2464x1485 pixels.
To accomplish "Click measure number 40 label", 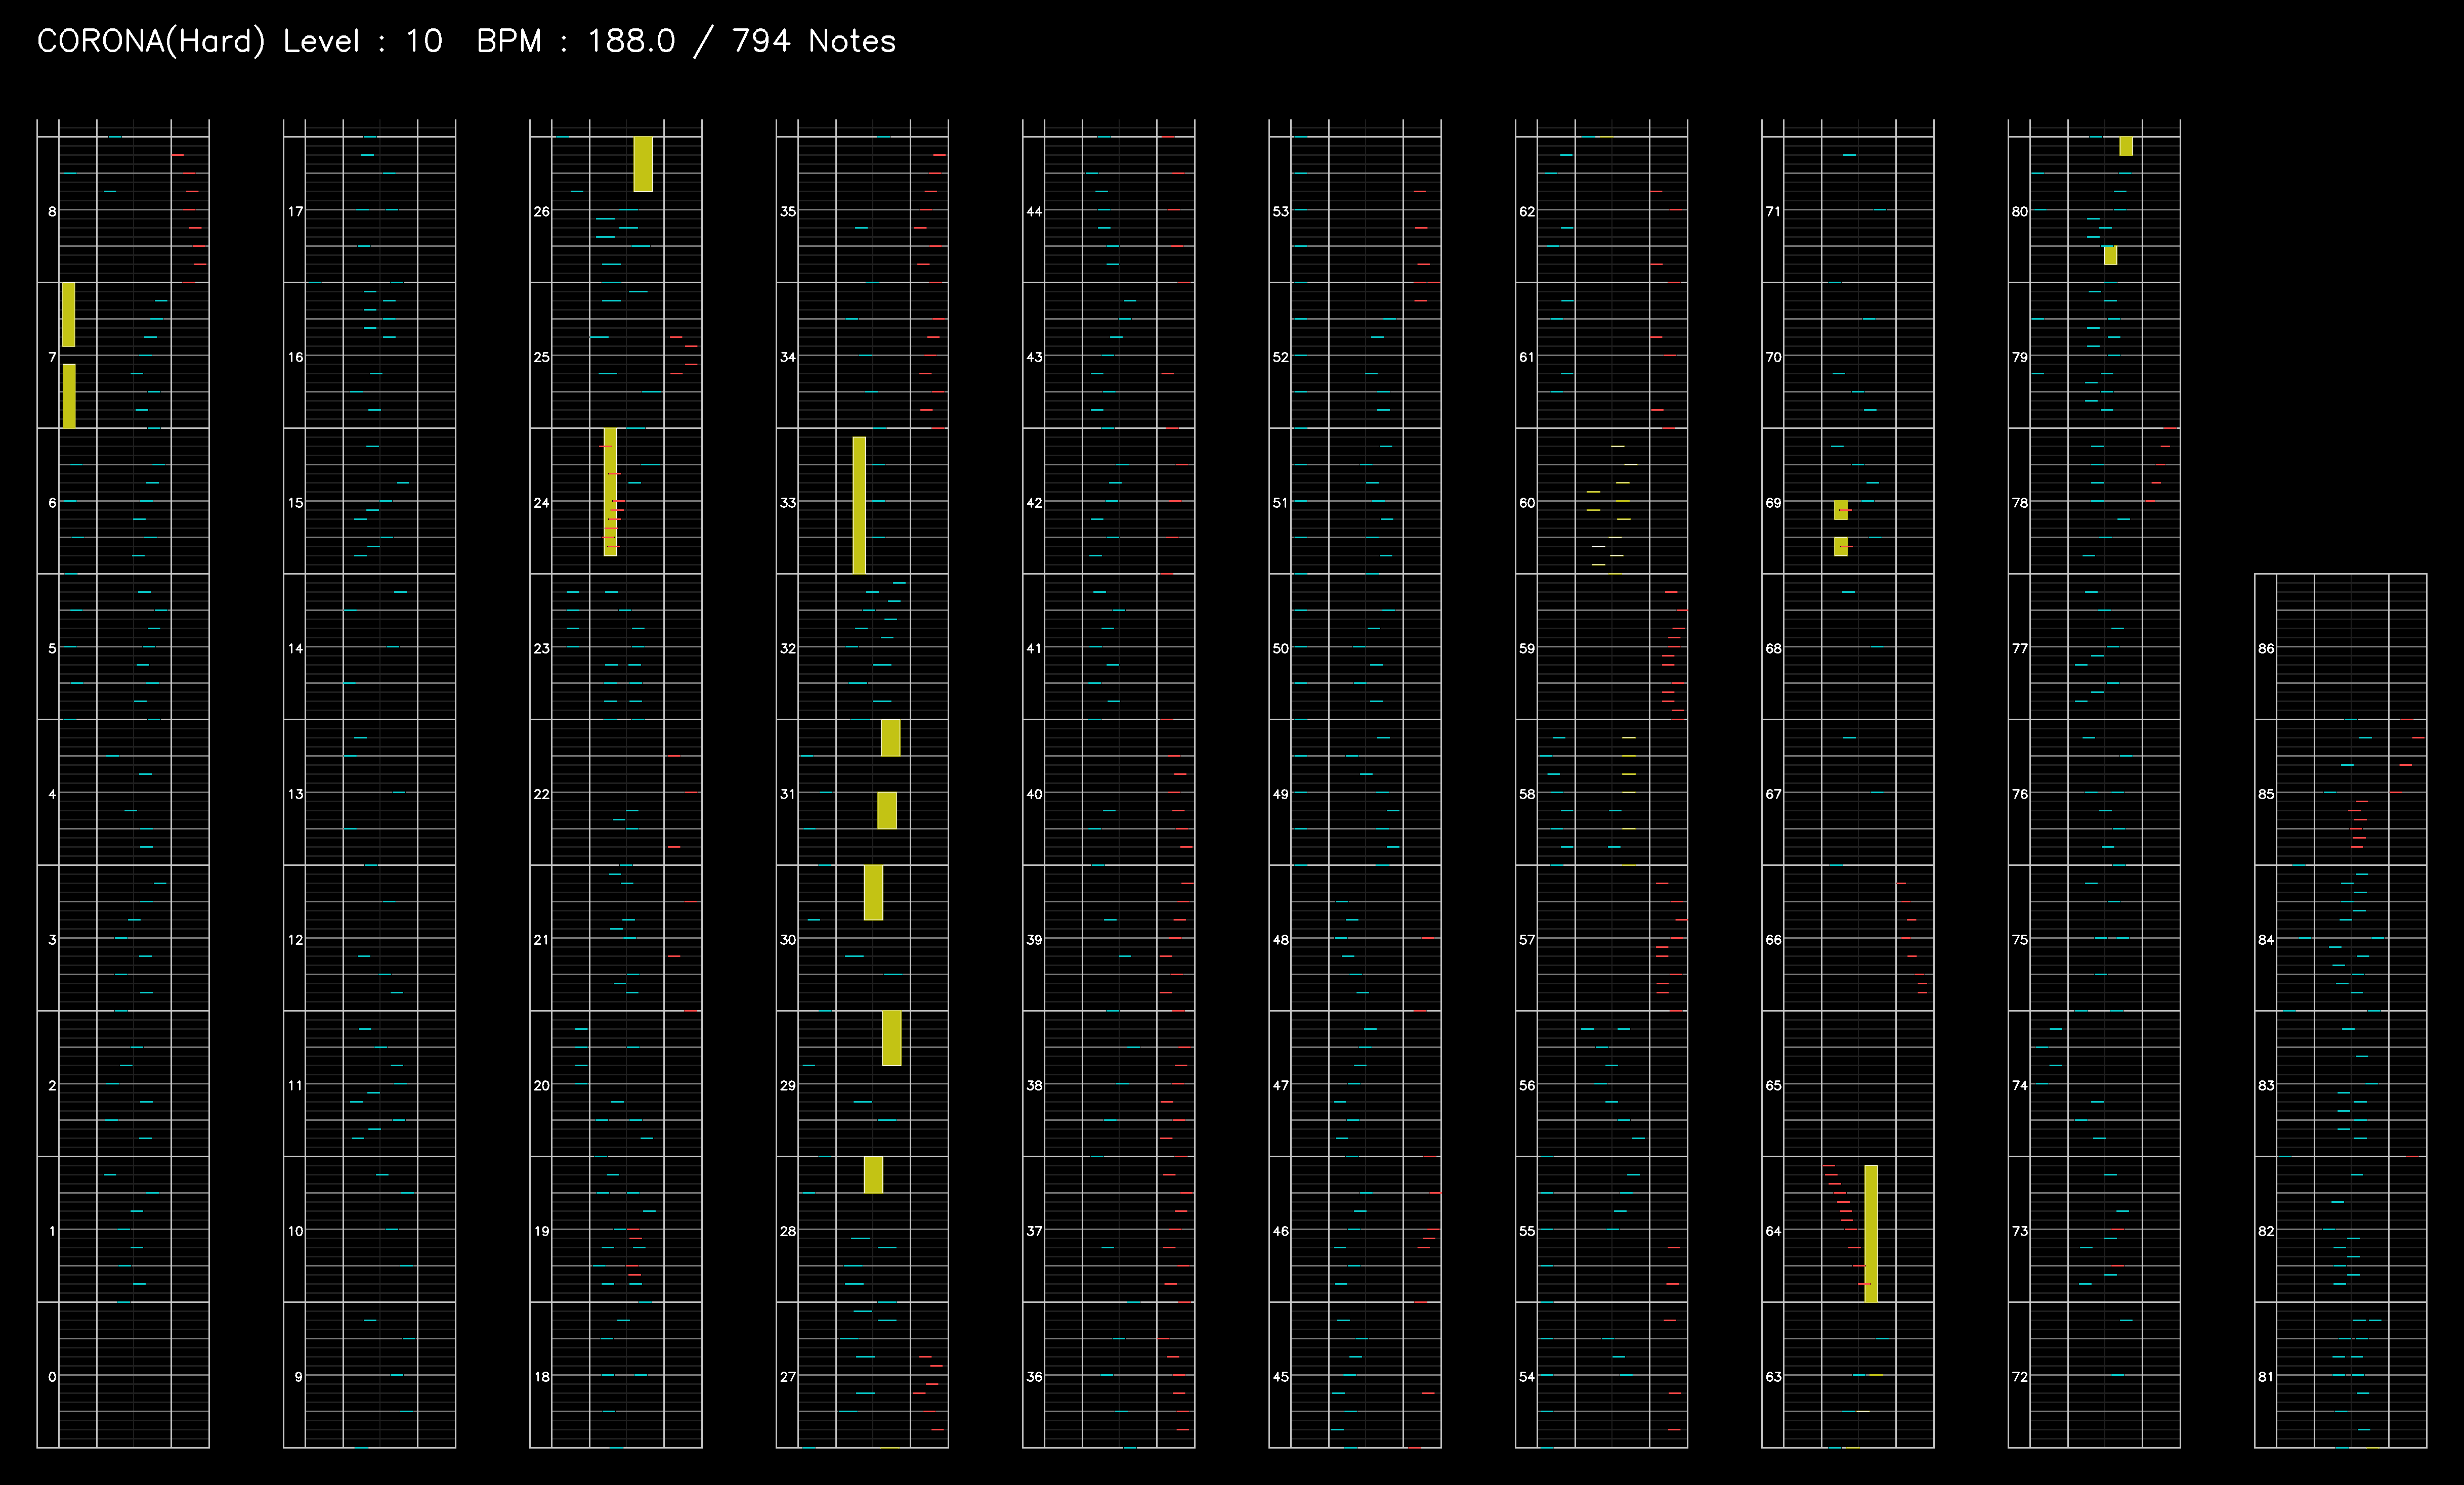I will (x=1034, y=794).
